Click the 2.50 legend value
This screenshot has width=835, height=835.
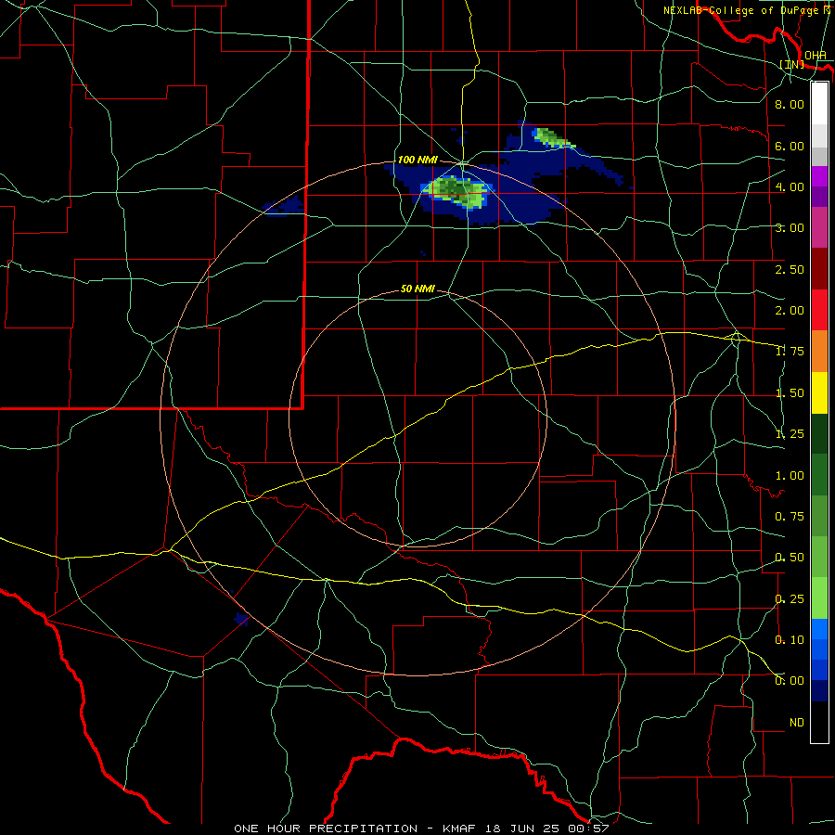click(790, 269)
